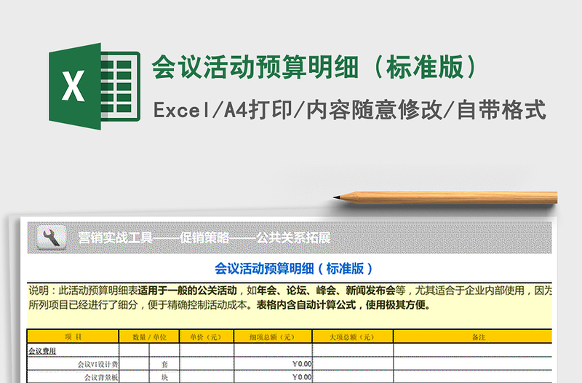This screenshot has height=383, width=582.
Task: Click the 块 unit cell
Action: pos(164,377)
